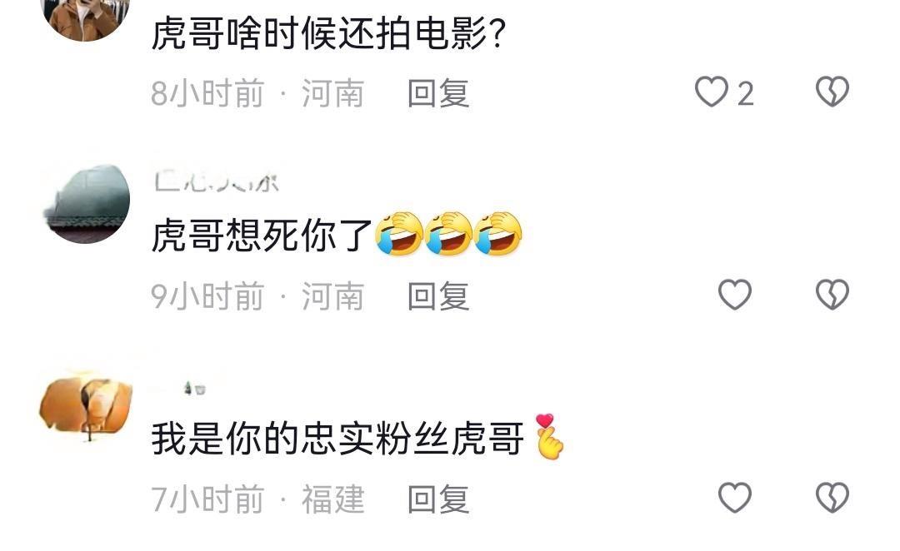Open the brown-jacket commenter's avatar

coord(86,17)
